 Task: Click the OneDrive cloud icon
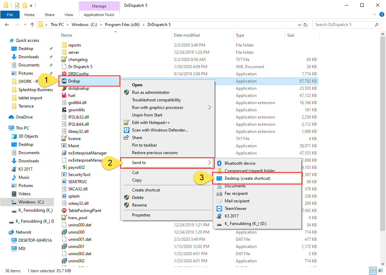[x=11, y=117]
